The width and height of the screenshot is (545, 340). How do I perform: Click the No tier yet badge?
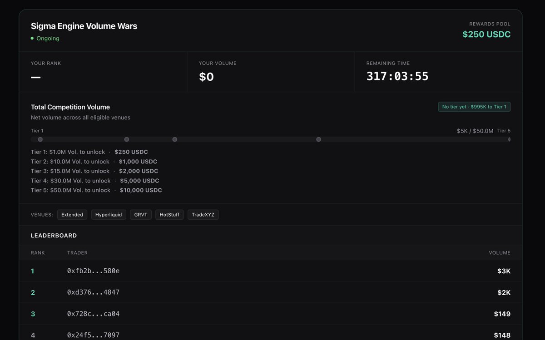coord(474,107)
